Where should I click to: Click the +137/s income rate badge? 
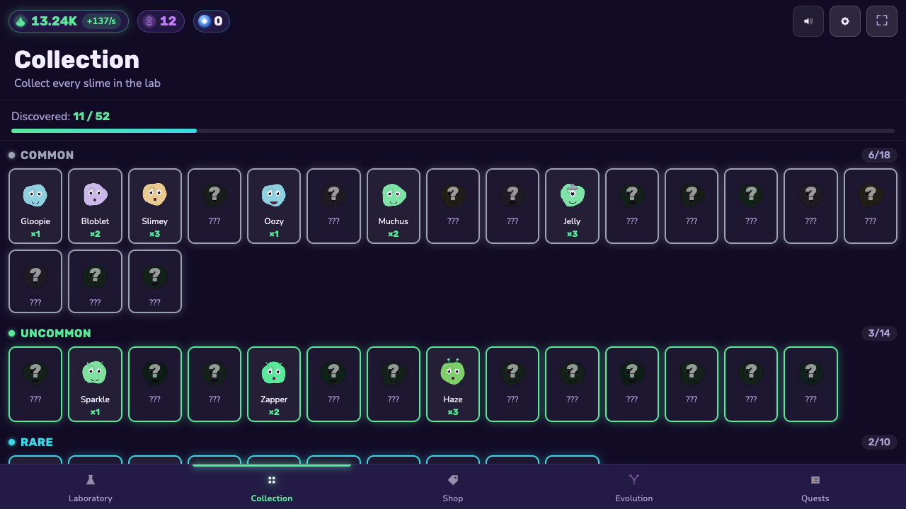coord(101,21)
